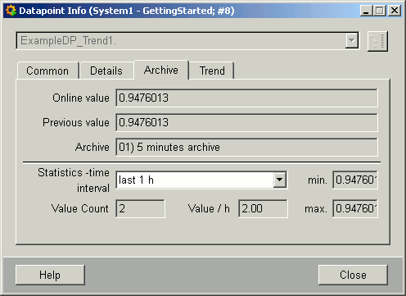
Task: Click the Close button
Action: coord(353,275)
